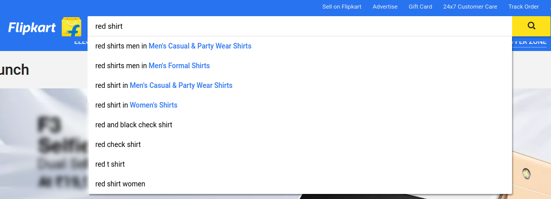Screen dimensions: 551x199
Task: Click the yellow search magnifier button
Action: [x=531, y=26]
